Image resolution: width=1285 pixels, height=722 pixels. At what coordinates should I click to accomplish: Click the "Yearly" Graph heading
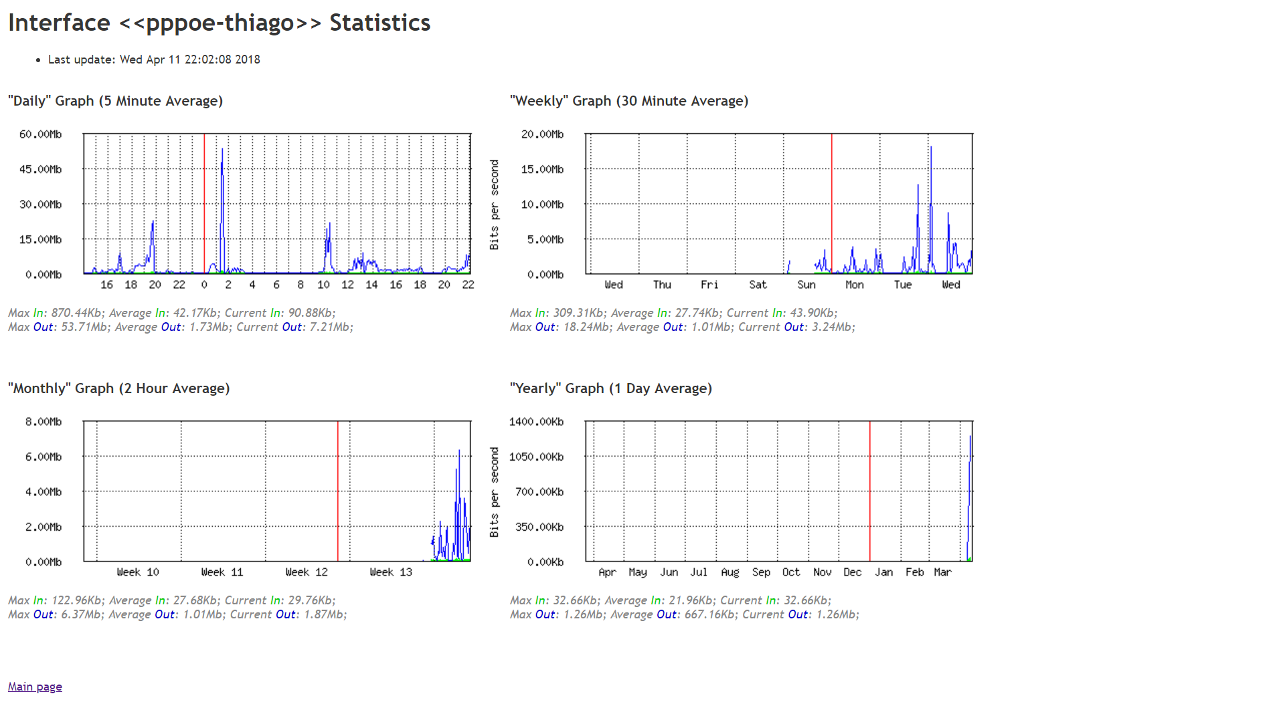610,388
